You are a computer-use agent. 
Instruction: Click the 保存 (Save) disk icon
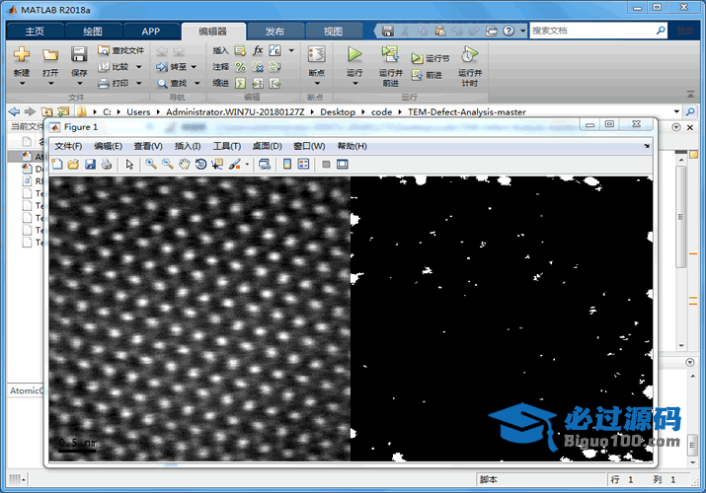[x=79, y=54]
